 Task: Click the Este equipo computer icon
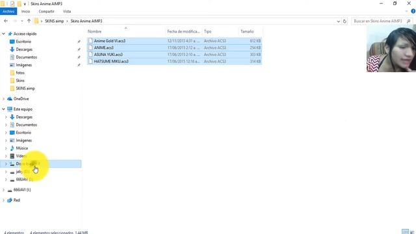coord(10,109)
